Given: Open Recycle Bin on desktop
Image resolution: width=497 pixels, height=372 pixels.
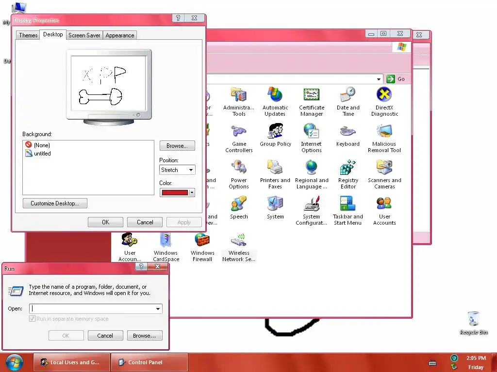Looking at the screenshot, I should [473, 323].
